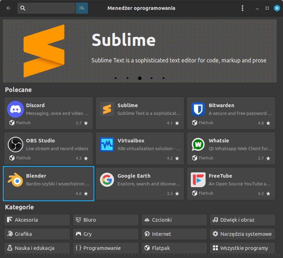Click the "Live stream and record videos" description

[x=57, y=148]
